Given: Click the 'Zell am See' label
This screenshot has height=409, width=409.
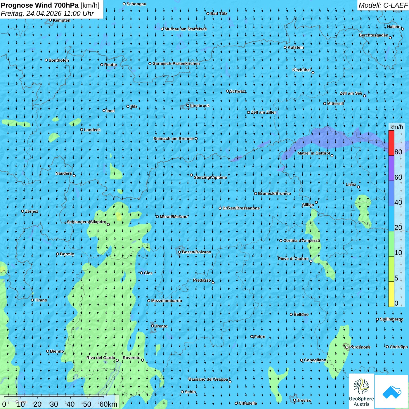Looking at the screenshot, I should 351,93.
